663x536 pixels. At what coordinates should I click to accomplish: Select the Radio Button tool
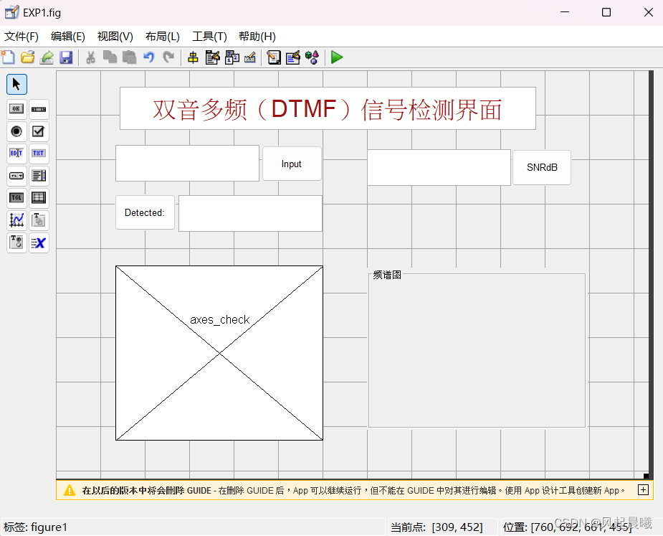pos(16,131)
